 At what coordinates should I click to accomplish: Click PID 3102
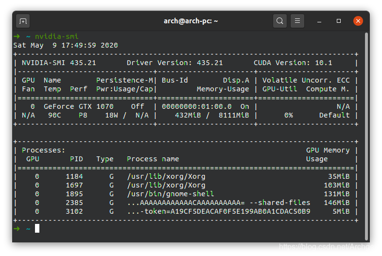click(74, 212)
